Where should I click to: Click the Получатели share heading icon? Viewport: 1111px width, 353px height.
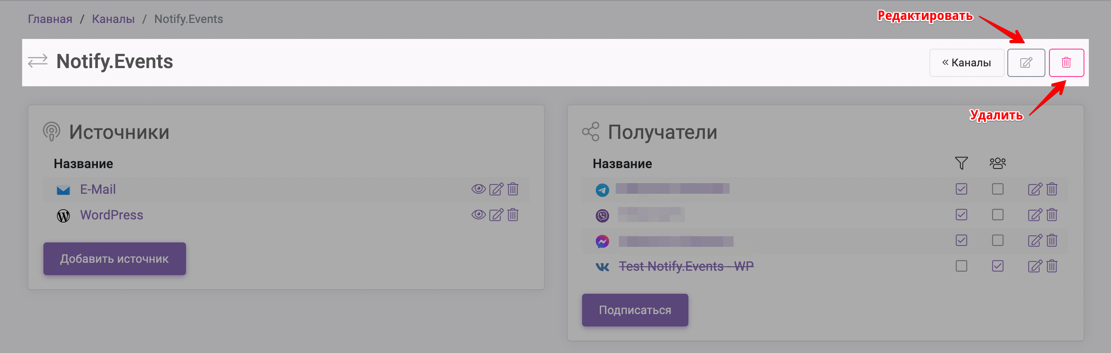[x=590, y=132]
